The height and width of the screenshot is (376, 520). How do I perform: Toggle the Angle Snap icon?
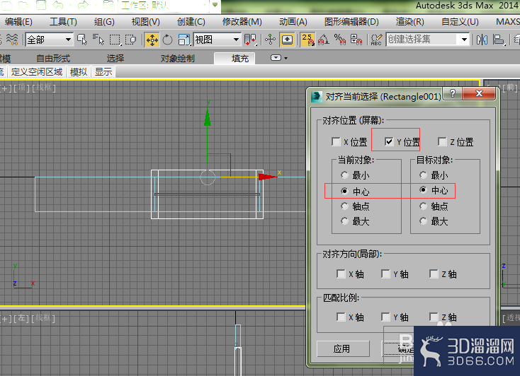click(324, 40)
